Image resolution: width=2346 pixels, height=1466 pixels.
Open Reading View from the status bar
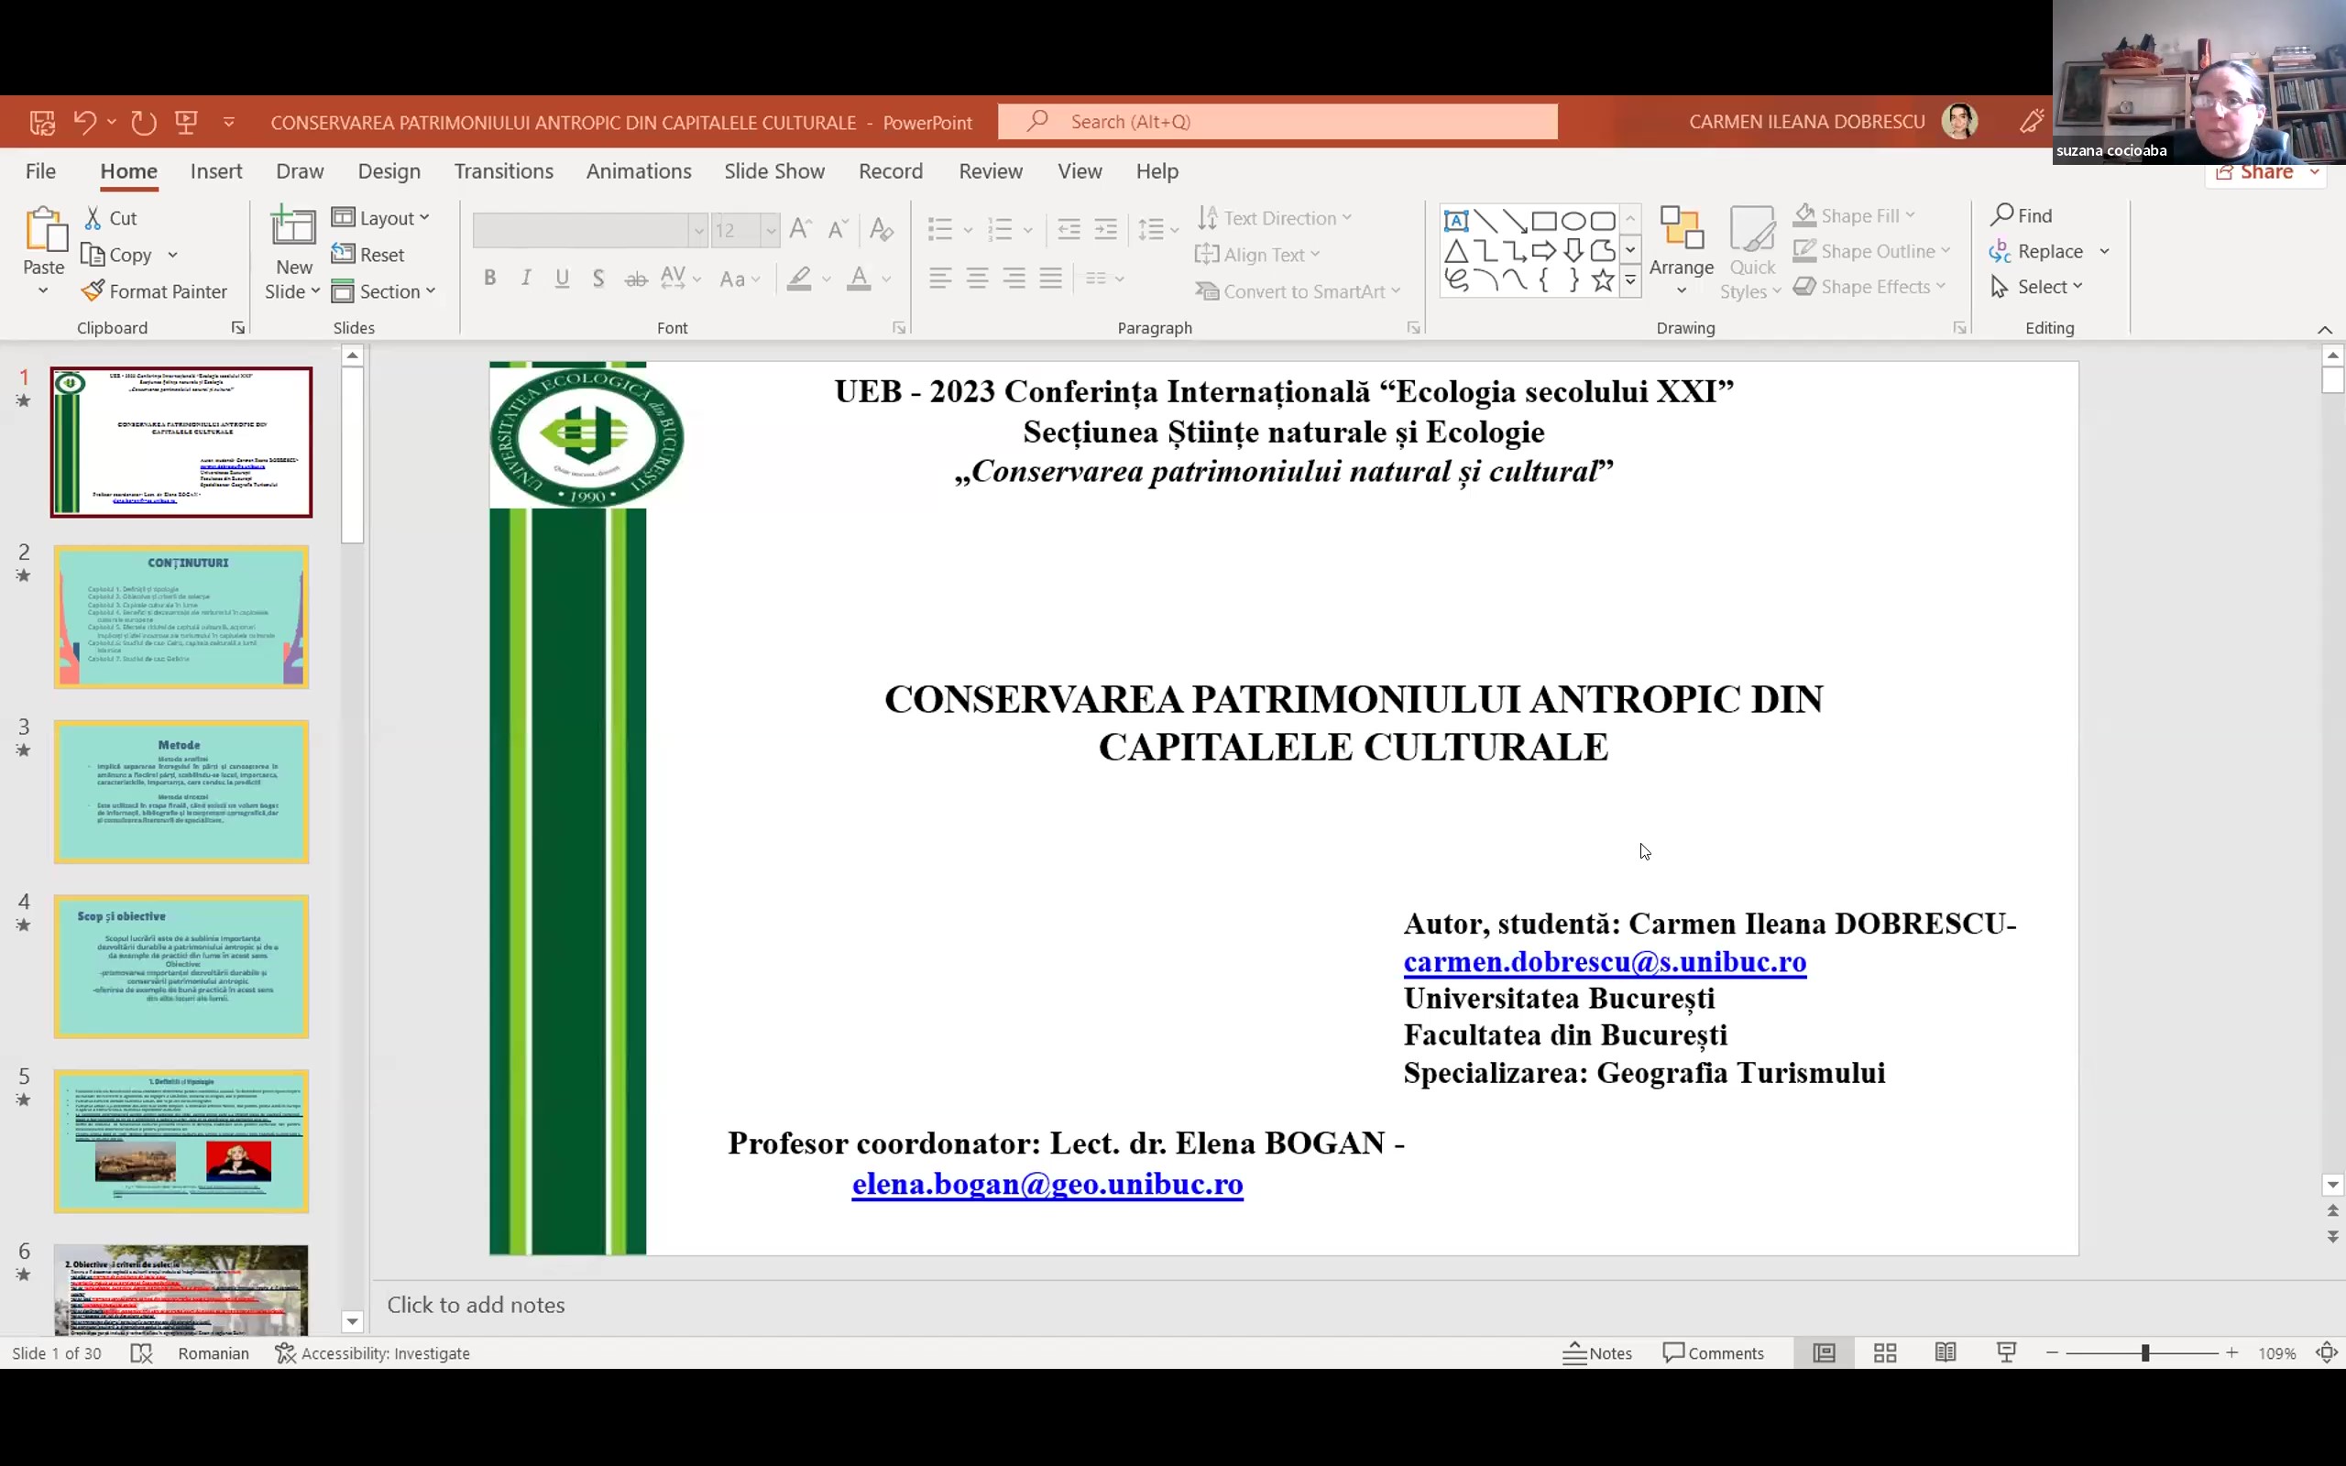point(1945,1352)
